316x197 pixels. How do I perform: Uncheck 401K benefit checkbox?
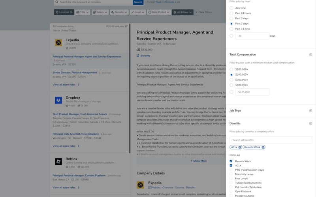click(x=231, y=165)
